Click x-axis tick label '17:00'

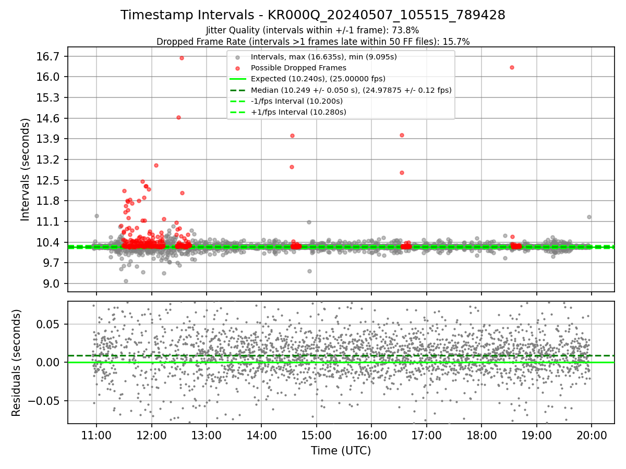pyautogui.click(x=427, y=435)
